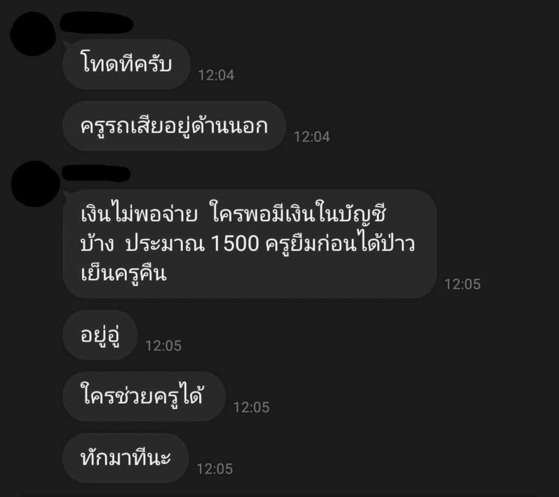This screenshot has width=559, height=497.
Task: Select the message bubble 'โทดทีครับ'
Action: 126,64
